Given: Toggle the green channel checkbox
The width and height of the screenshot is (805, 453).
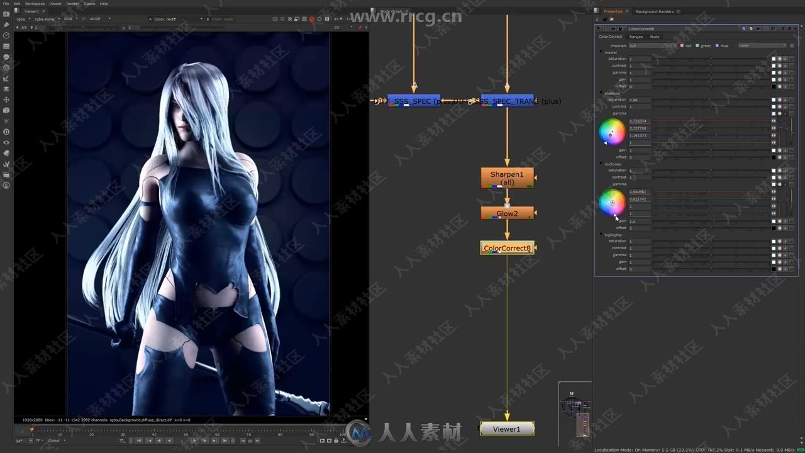Looking at the screenshot, I should pyautogui.click(x=697, y=45).
